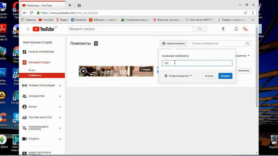Select the Плейлисты - YouTube browser tab
The width and height of the screenshot is (278, 156).
pos(43,5)
